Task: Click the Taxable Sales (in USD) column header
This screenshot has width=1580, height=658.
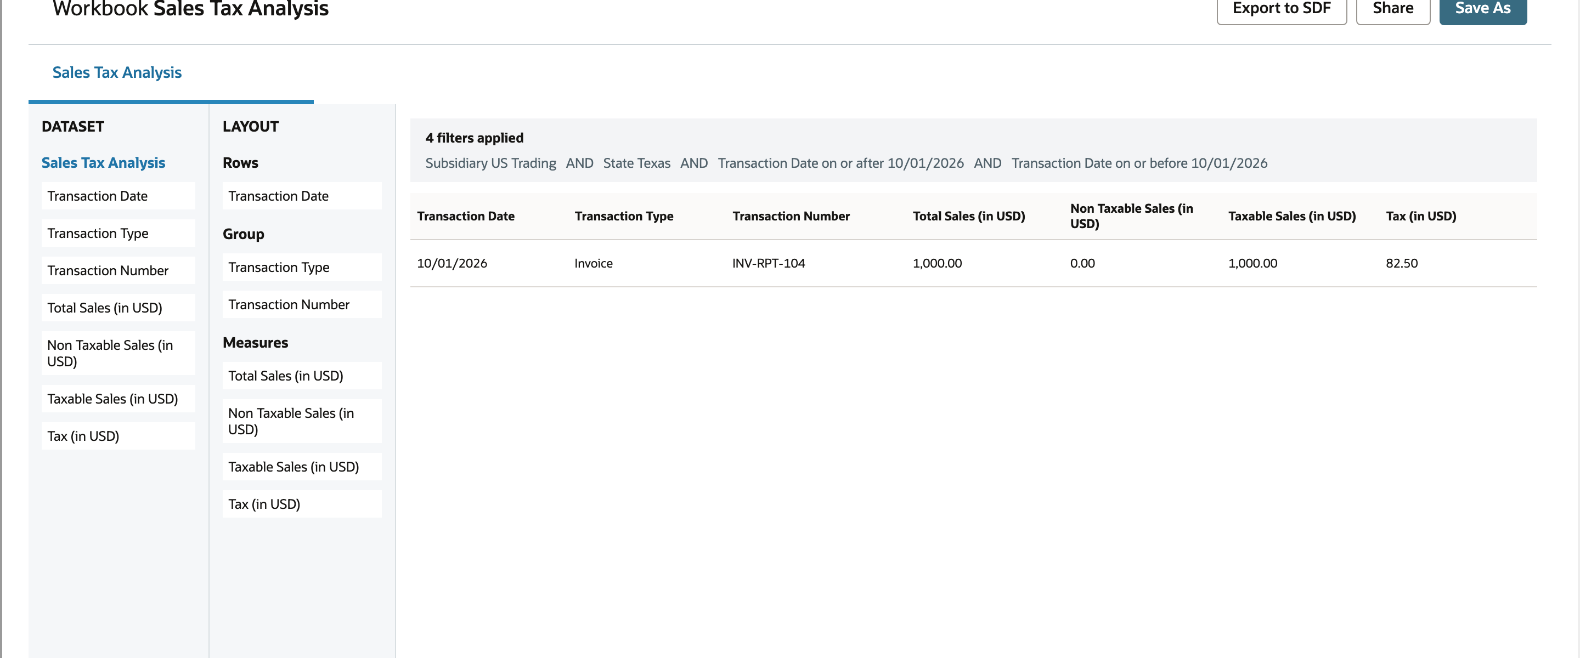Action: click(x=1292, y=216)
